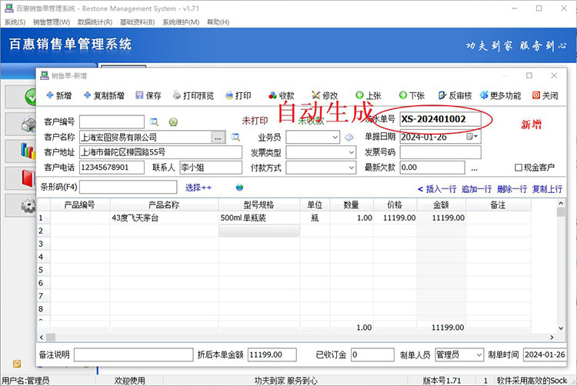Click the 收款 (receive payment) icon
577x386 pixels.
click(x=272, y=96)
